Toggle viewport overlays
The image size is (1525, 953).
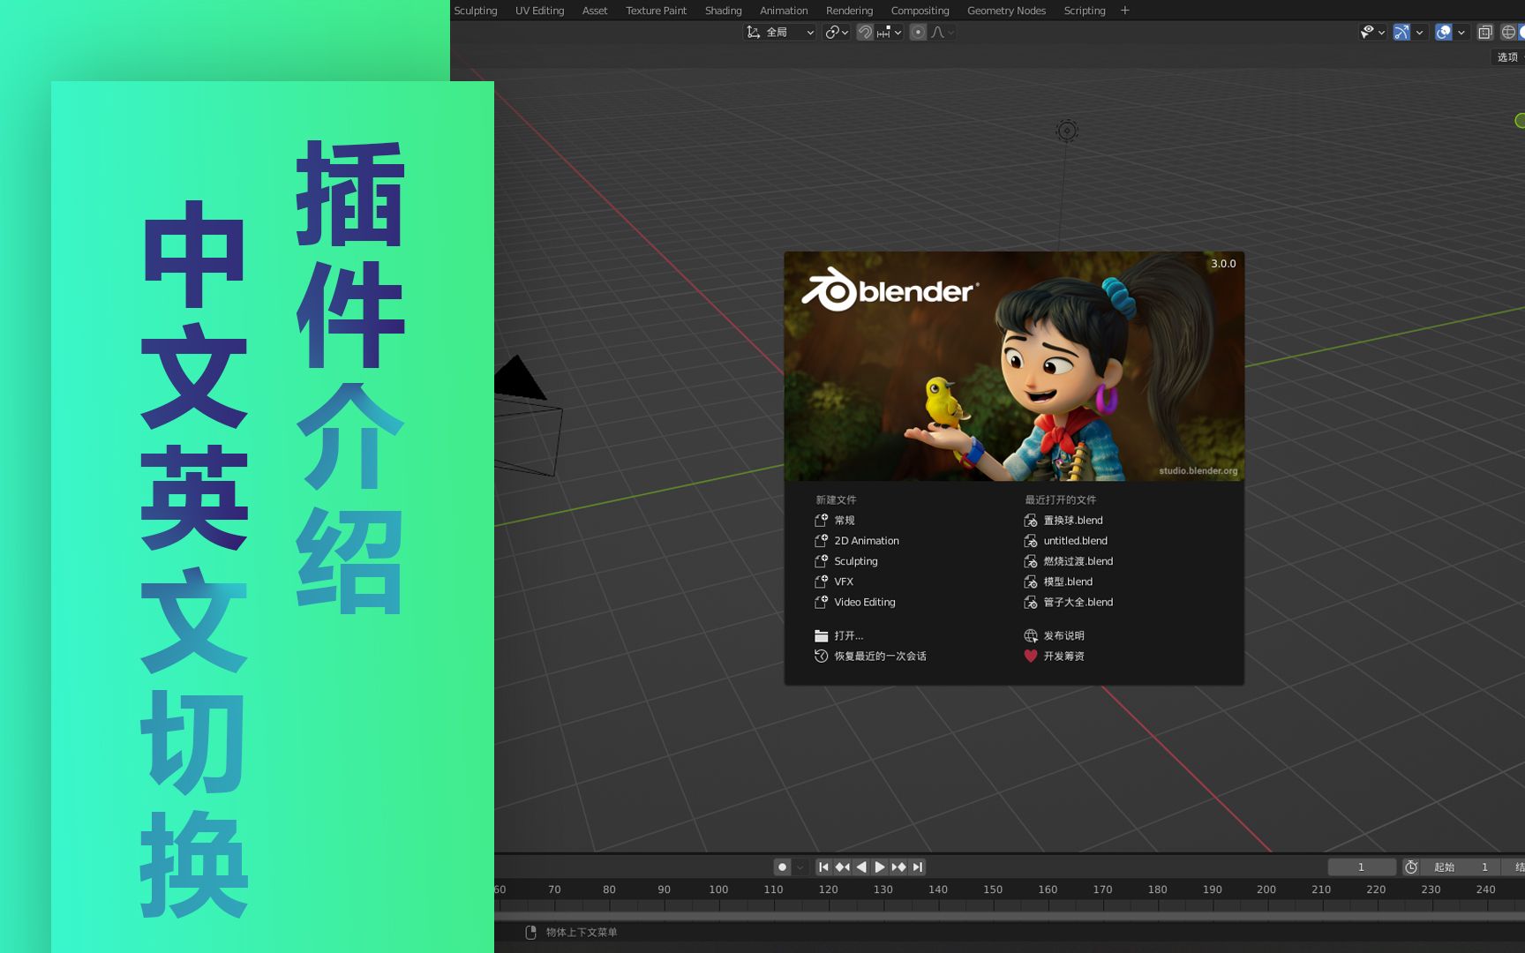tap(1444, 33)
